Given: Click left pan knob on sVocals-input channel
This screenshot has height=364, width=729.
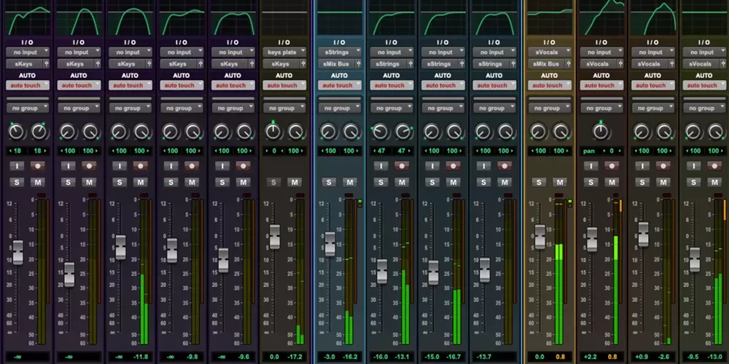Looking at the screenshot, I should 539,132.
